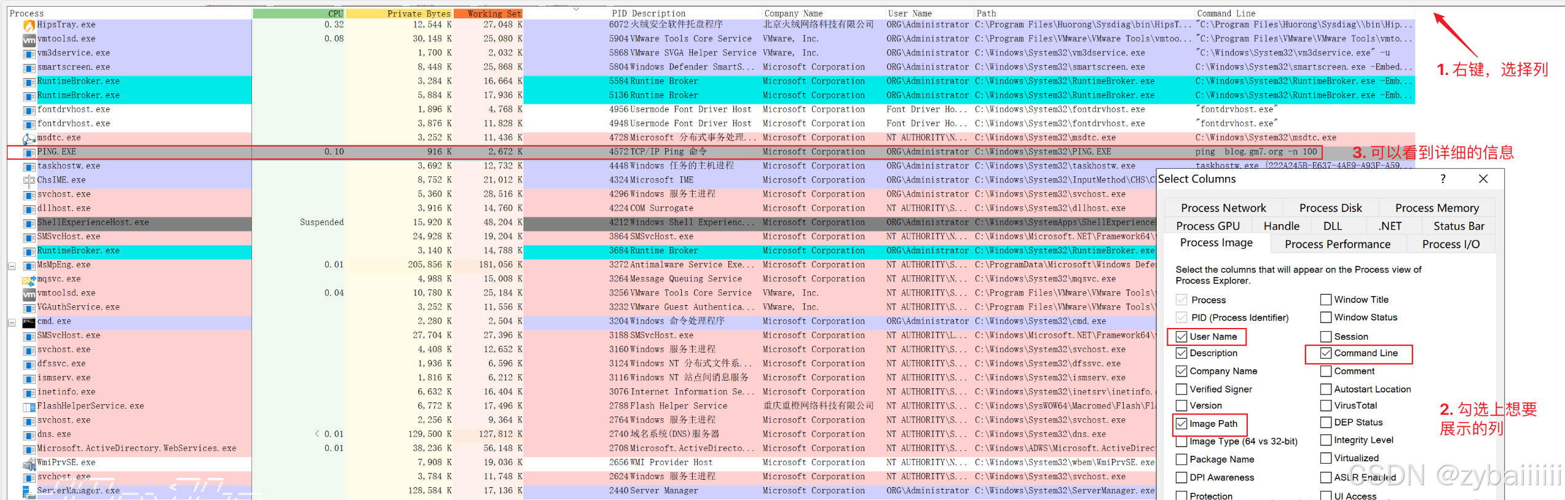Sort by Company Name column header
Viewport: 1565px width, 500px height.
coord(822,14)
